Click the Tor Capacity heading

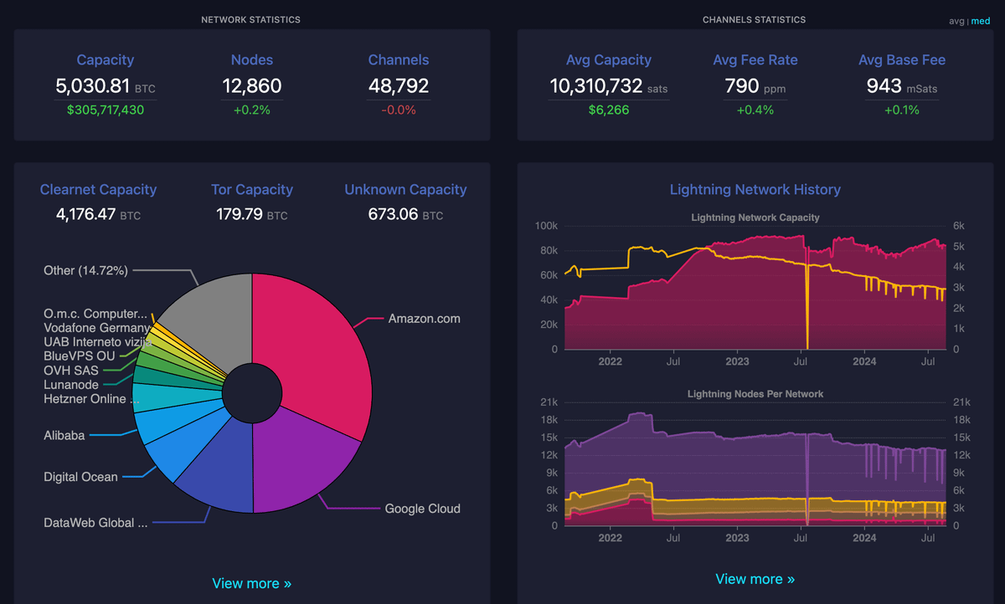point(251,190)
